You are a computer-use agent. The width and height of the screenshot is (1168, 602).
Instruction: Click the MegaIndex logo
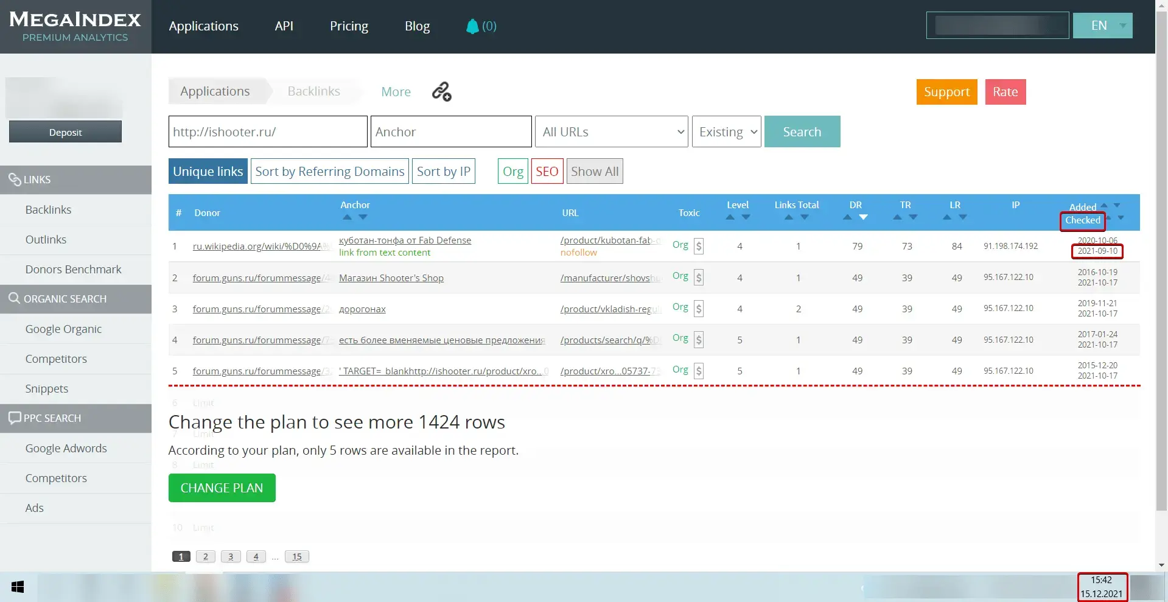(x=75, y=26)
